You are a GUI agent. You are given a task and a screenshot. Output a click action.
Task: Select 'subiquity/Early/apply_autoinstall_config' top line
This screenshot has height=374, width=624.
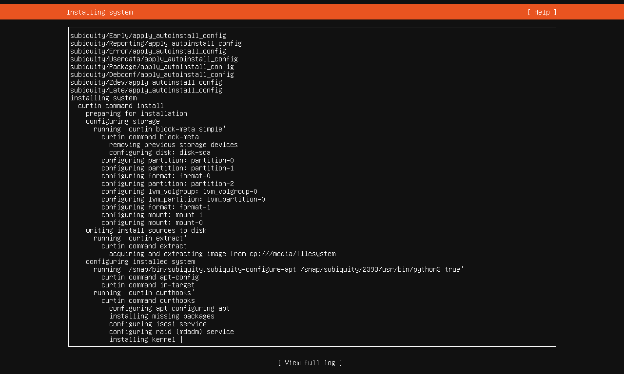coord(148,36)
